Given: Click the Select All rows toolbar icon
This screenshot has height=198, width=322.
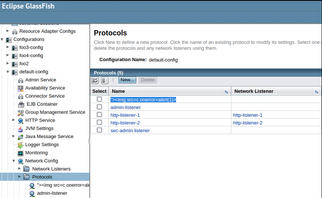Looking at the screenshot, I should pyautogui.click(x=95, y=80).
